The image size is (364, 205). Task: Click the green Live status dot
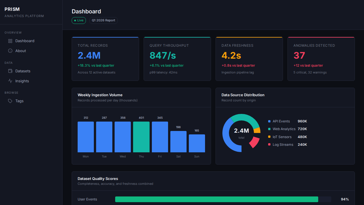click(75, 20)
